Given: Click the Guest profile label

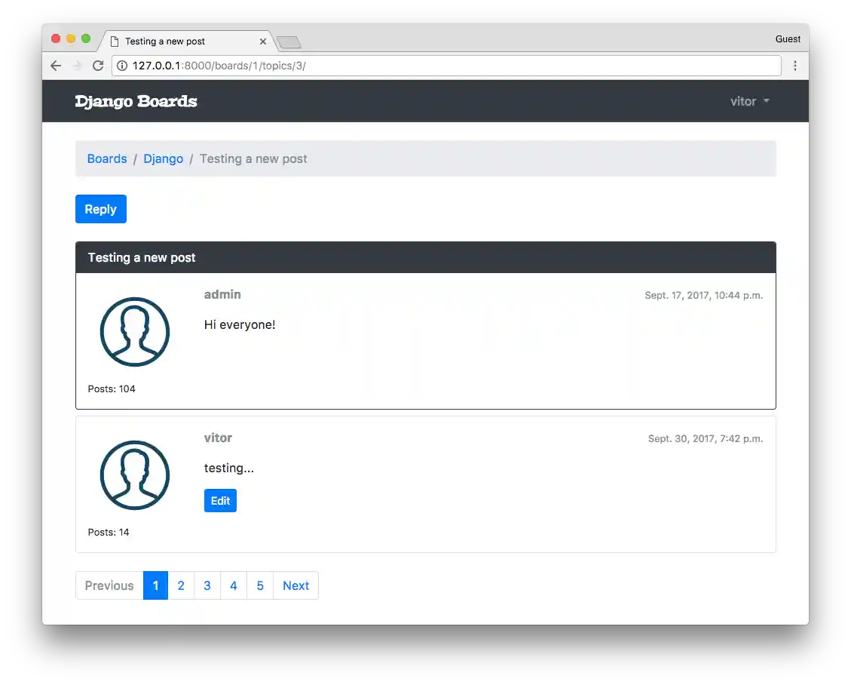Looking at the screenshot, I should pos(788,39).
